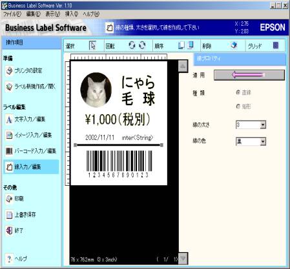This screenshot has width=290, height=269.
Task: Click the 印刷 print text link
Action: (x=19, y=199)
